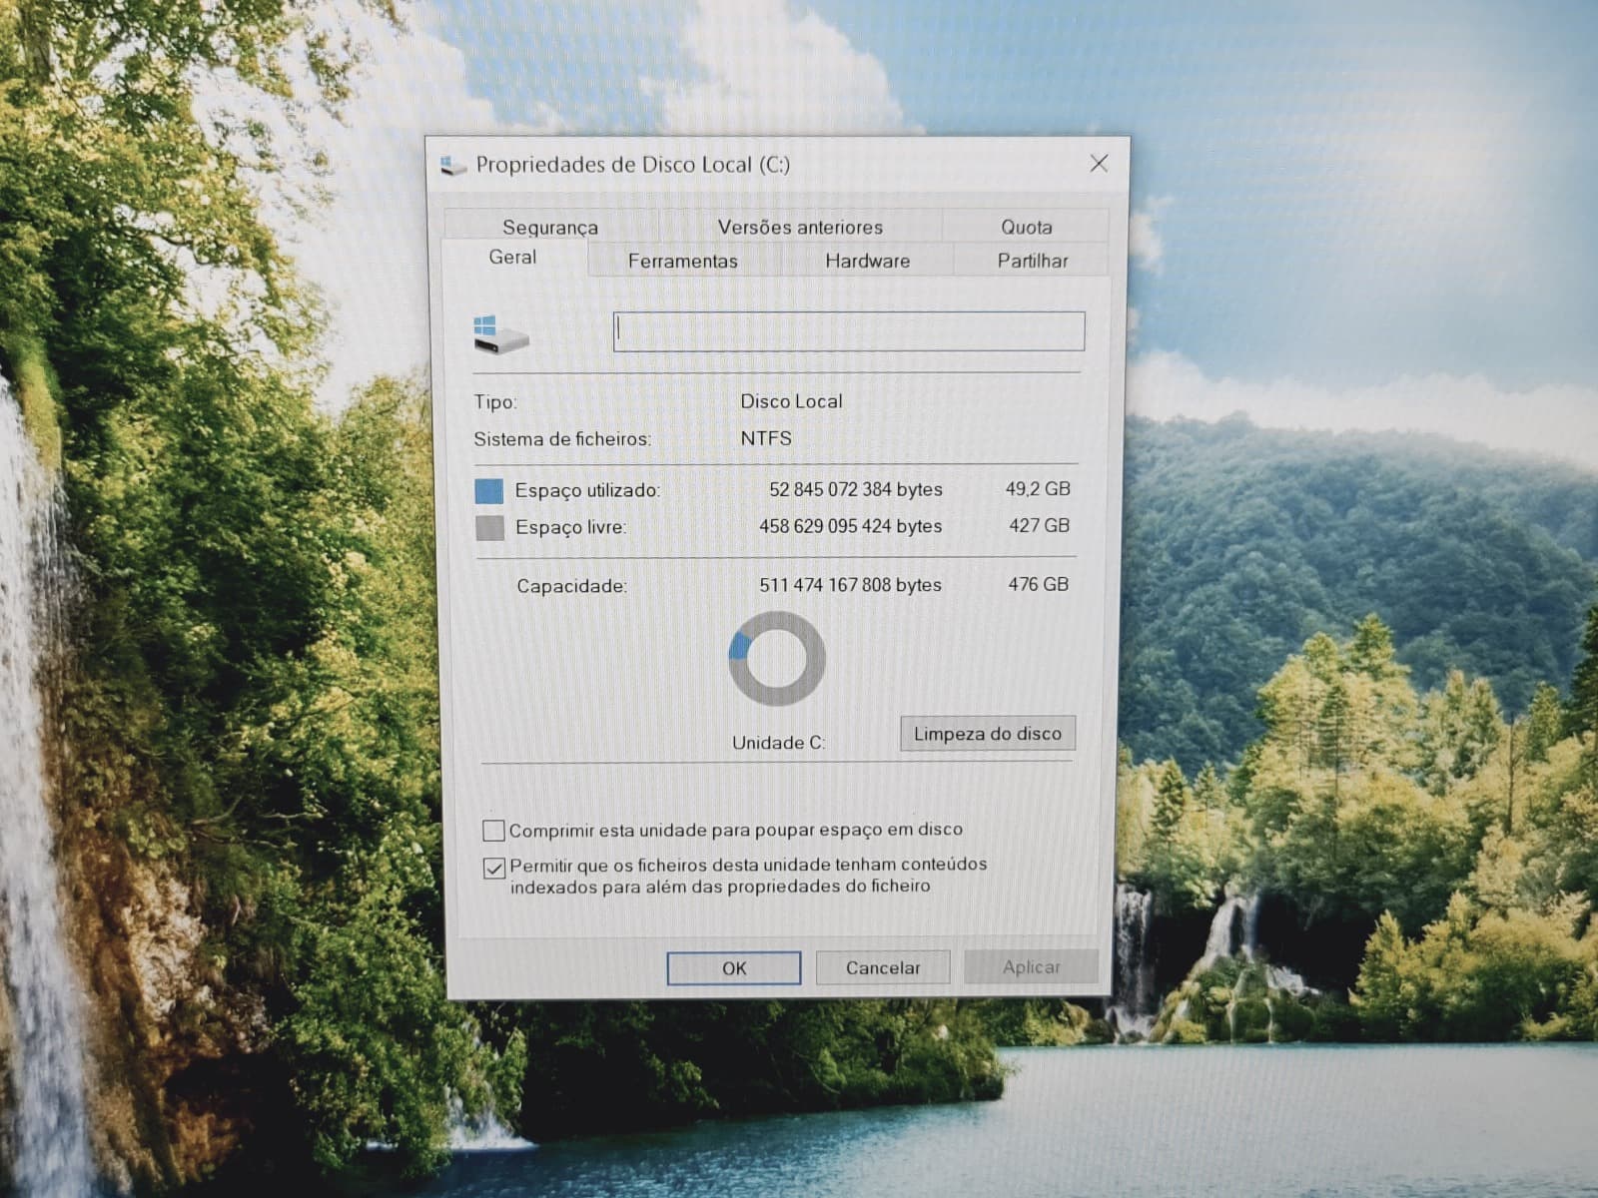Image resolution: width=1598 pixels, height=1198 pixels.
Task: Click the Capacidade: label
Action: [x=572, y=586]
